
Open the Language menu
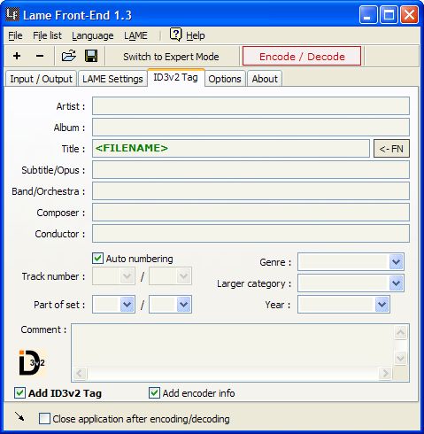[x=93, y=35]
